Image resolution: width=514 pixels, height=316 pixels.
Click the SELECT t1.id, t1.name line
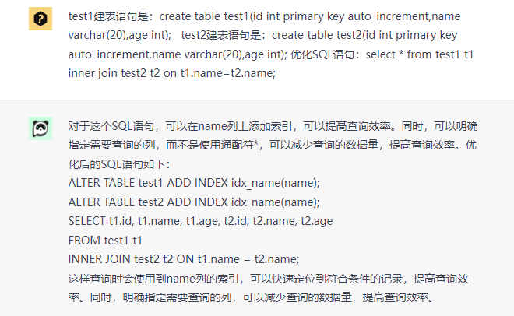(200, 221)
